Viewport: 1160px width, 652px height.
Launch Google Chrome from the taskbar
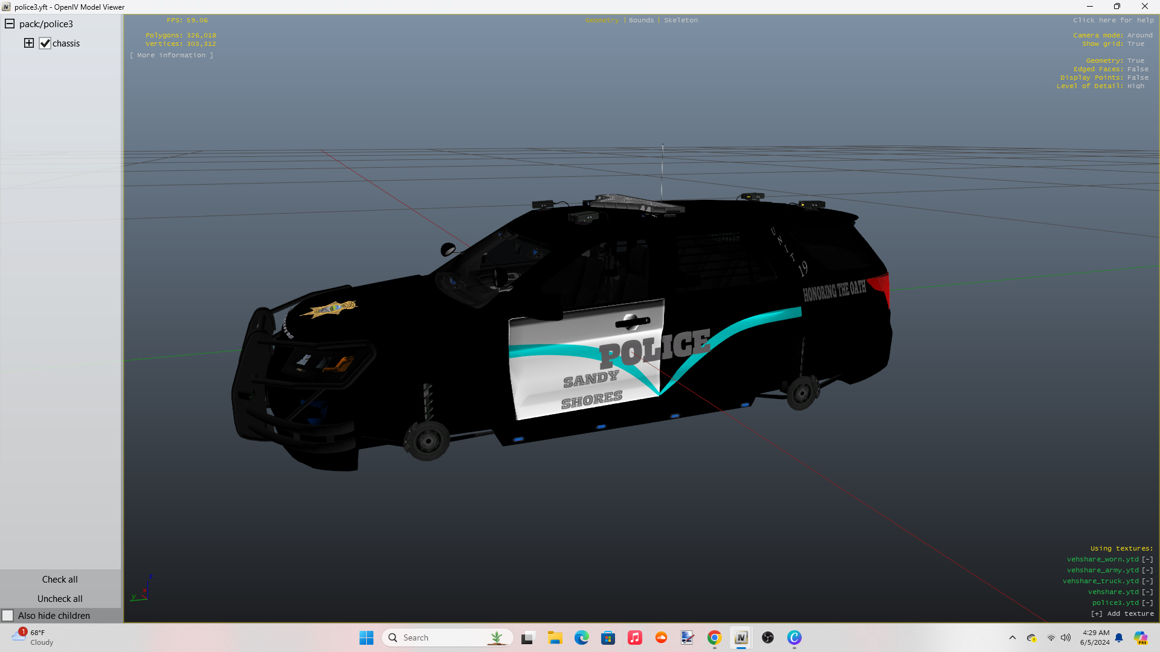pos(714,638)
